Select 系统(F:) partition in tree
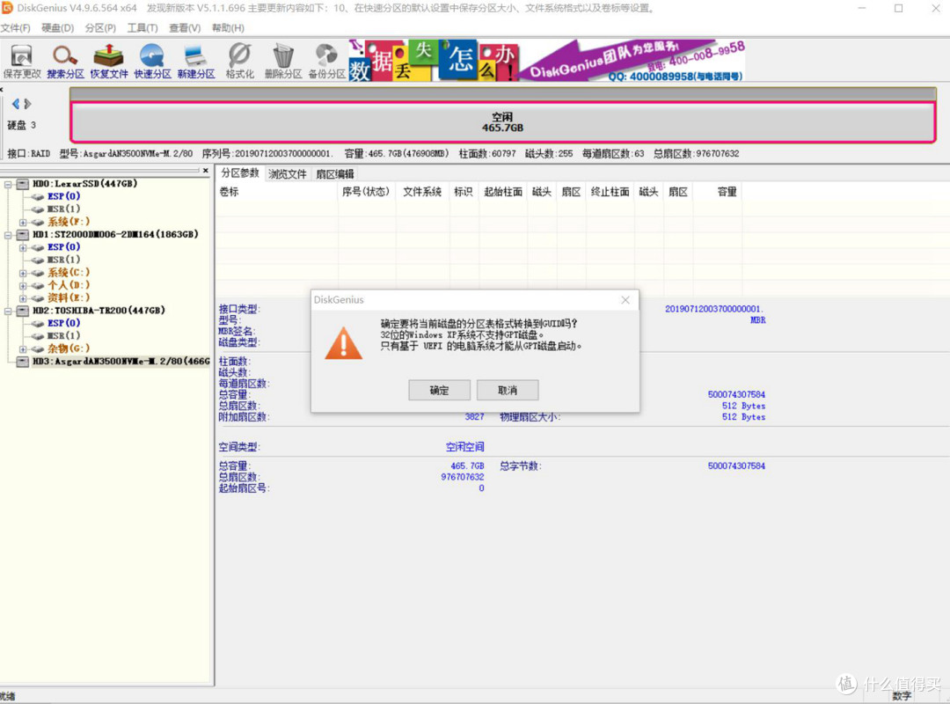The height and width of the screenshot is (704, 950). 69,222
